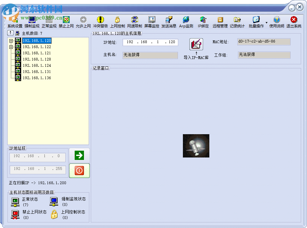The width and height of the screenshot is (307, 228).
Task: Select 禁止上网 to block internet
Action: [x=66, y=22]
